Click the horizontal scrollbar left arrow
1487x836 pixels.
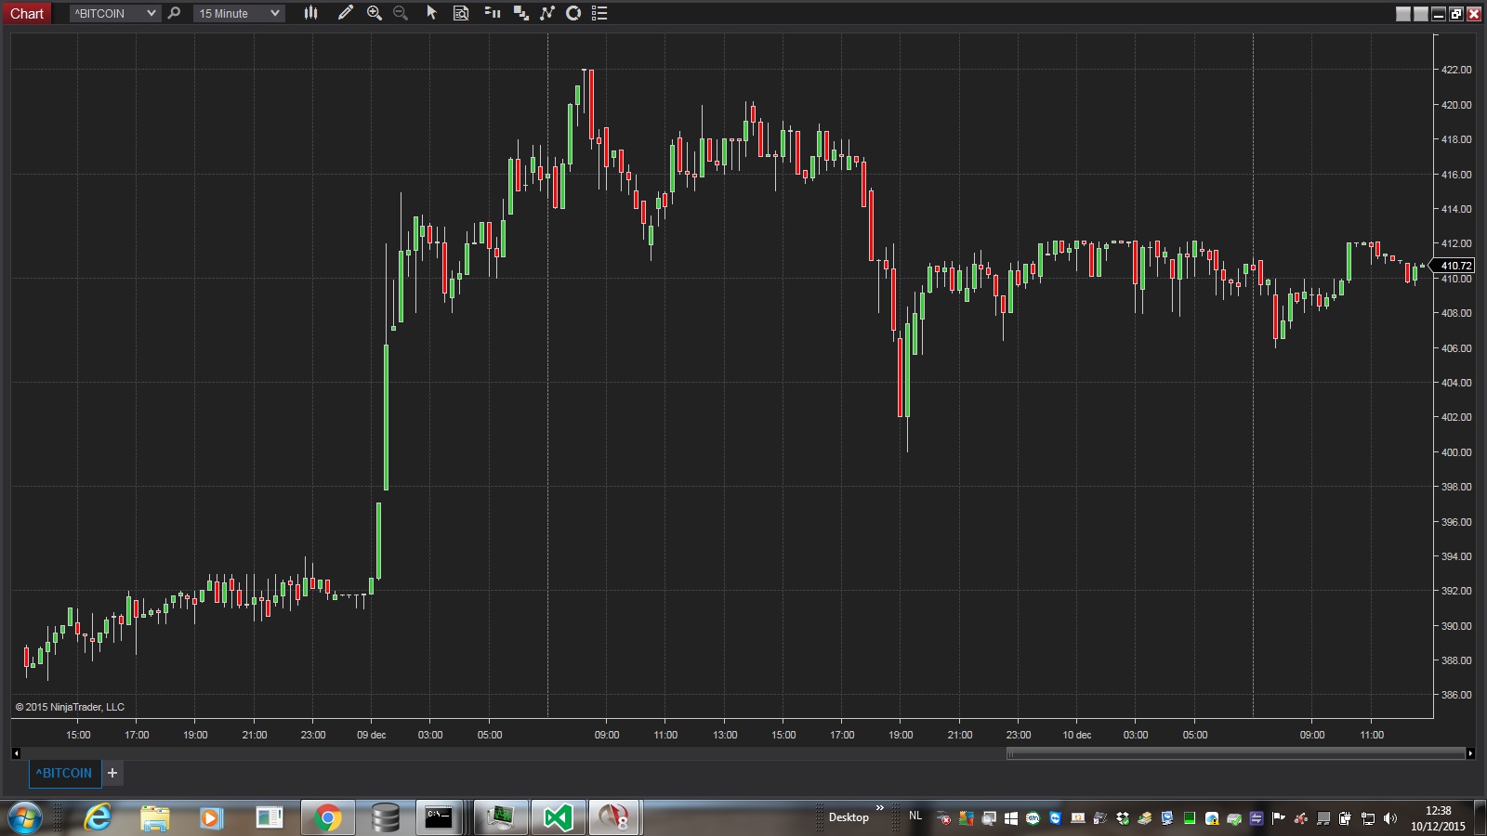point(16,753)
